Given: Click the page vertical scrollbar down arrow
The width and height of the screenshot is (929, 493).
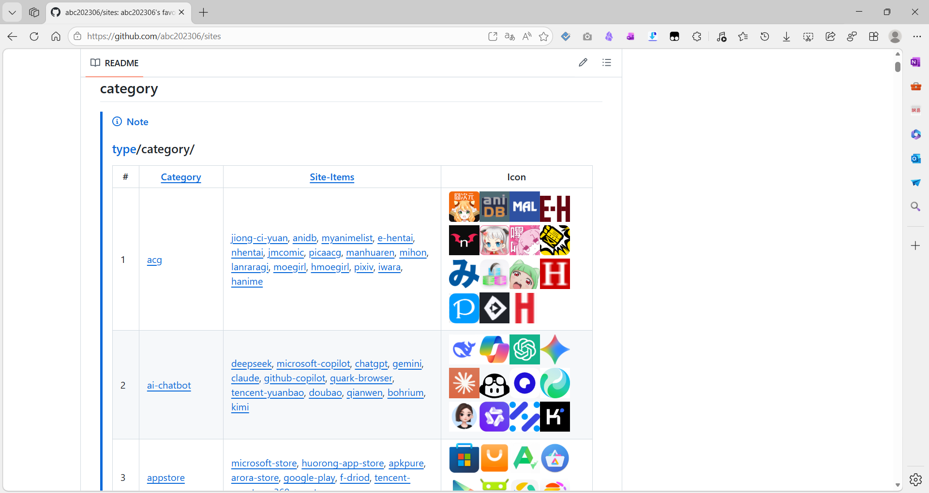Looking at the screenshot, I should (898, 485).
